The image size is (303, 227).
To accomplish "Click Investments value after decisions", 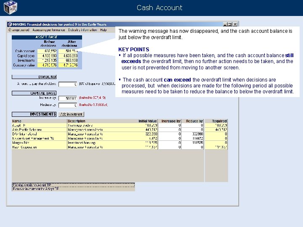I will click(x=68, y=61).
